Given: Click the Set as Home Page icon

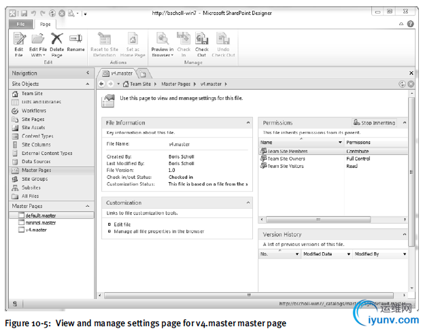Looking at the screenshot, I should point(133,42).
